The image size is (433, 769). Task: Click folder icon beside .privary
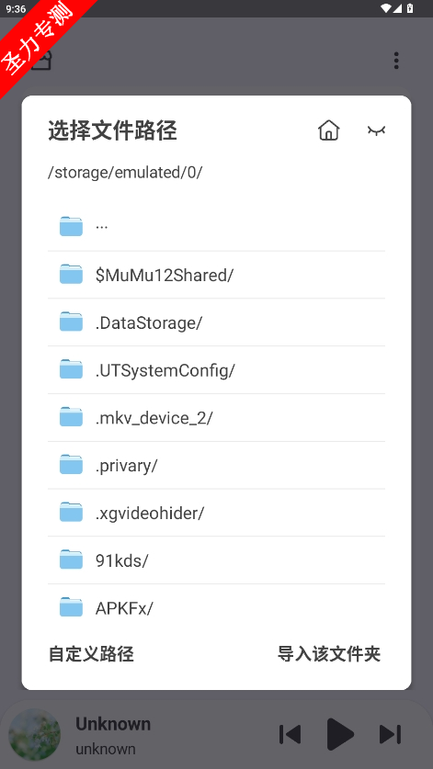[x=71, y=465]
